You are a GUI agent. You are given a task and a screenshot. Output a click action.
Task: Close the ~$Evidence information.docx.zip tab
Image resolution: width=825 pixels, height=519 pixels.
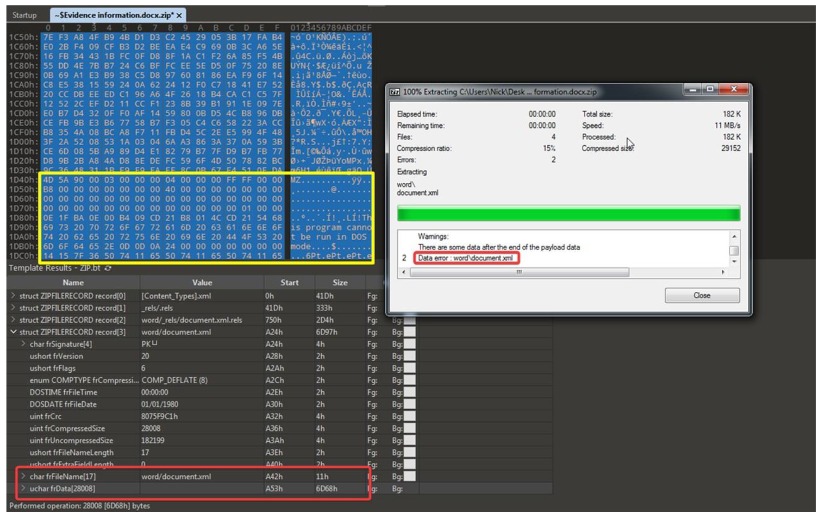point(179,15)
